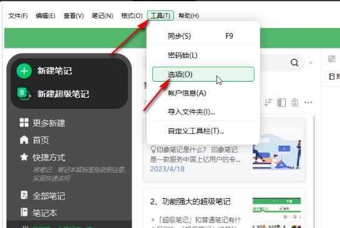Viewport: 340px width, 228px height.
Task: Close the 工具(T) menu
Action: pos(160,16)
